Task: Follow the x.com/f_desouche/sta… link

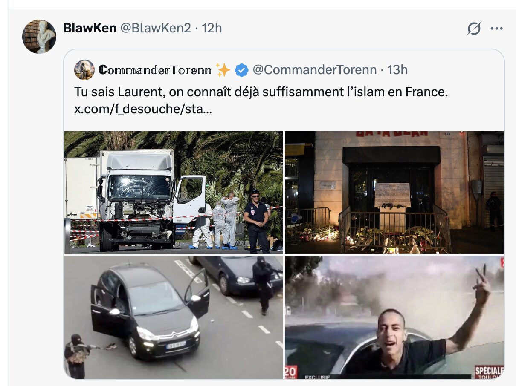Action: [x=143, y=109]
